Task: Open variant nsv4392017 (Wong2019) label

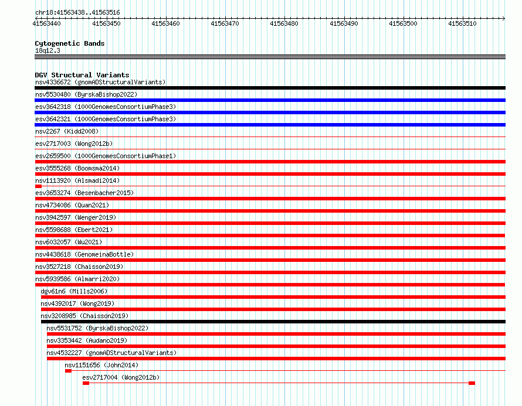Action: (77, 303)
